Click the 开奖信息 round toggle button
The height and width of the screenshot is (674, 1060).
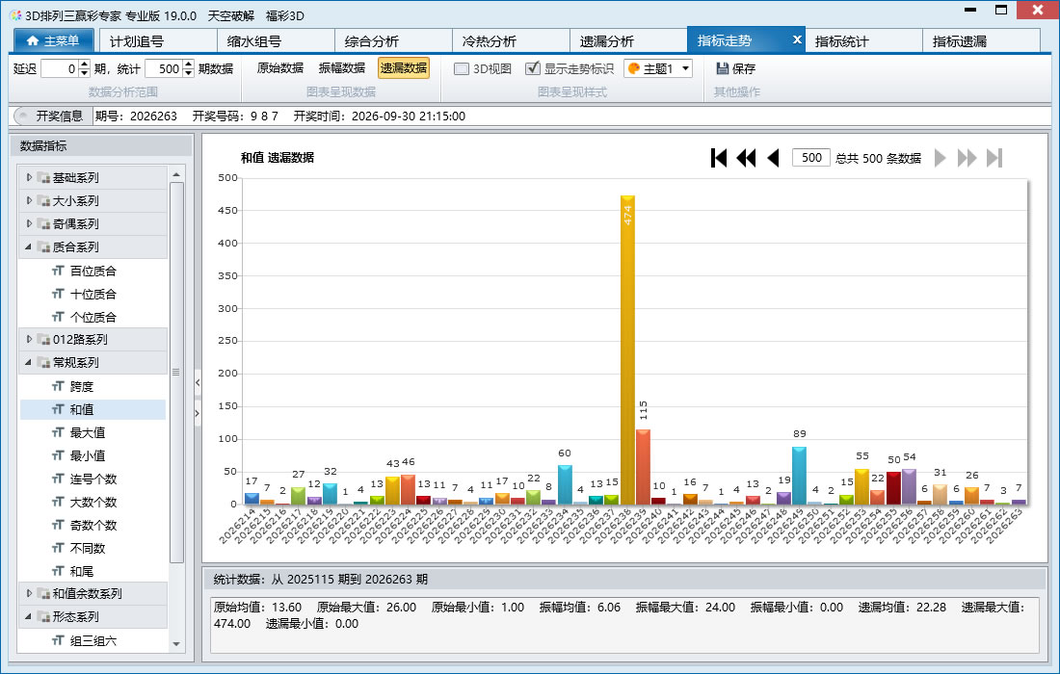(x=22, y=117)
